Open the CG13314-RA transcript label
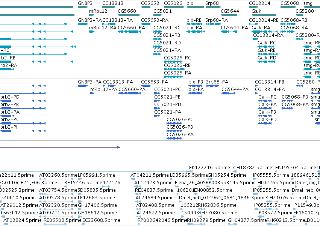This screenshot has width=320, height=226. (x=268, y=35)
